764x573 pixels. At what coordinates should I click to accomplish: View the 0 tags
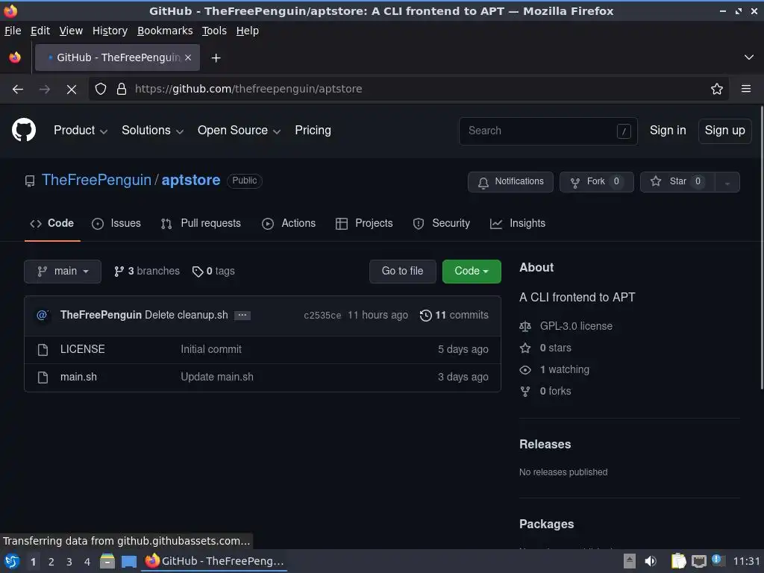[213, 272]
